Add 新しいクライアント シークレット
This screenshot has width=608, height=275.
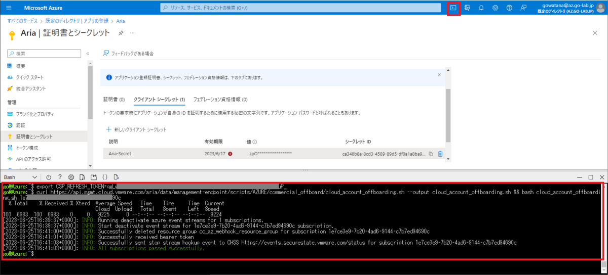[x=136, y=129]
